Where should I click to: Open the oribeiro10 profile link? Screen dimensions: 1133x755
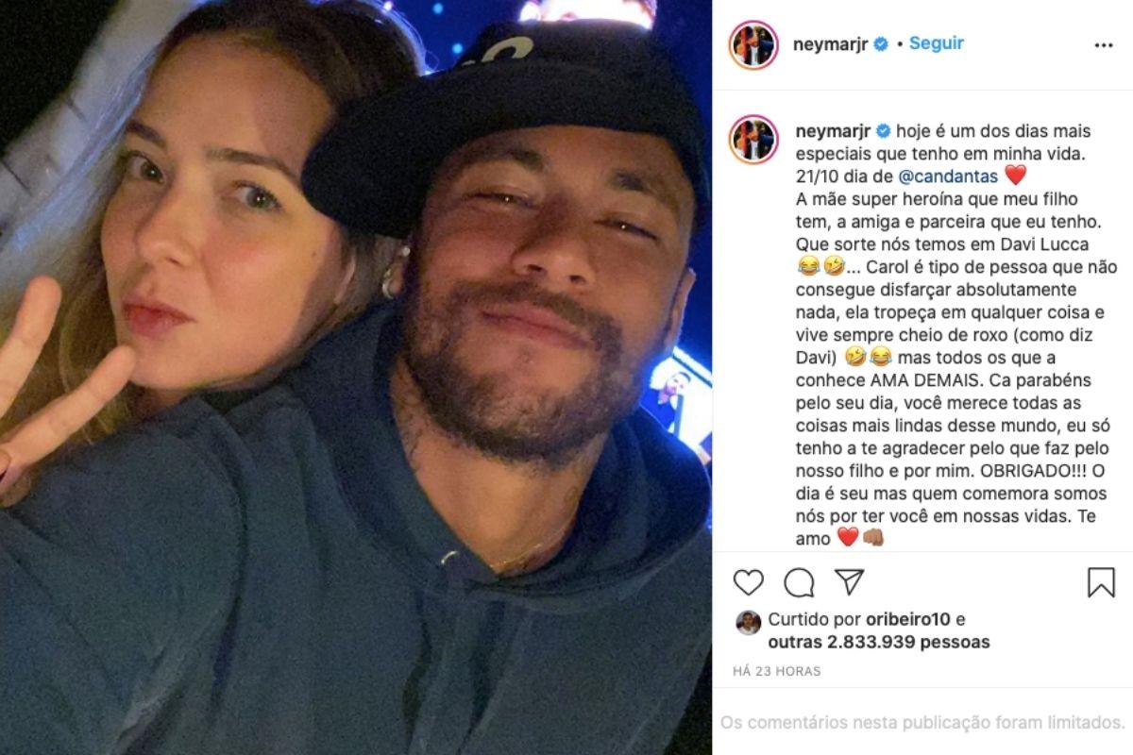click(x=907, y=620)
